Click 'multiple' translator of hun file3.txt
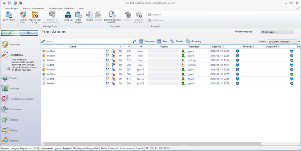 click(192, 60)
